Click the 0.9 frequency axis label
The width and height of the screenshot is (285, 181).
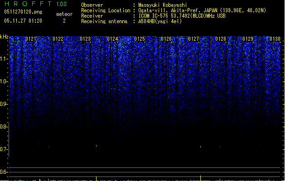[x=4, y=104]
